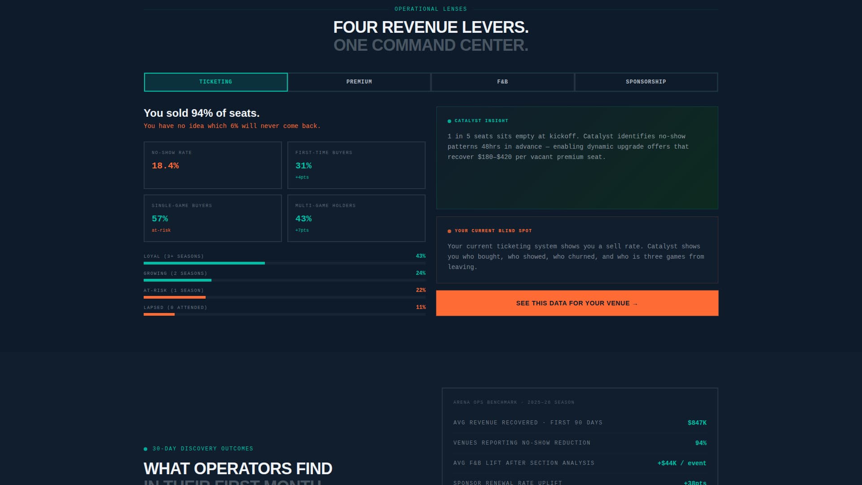The image size is (862, 485).
Task: Click the +4pts label under First-Time Buyers
Action: click(302, 177)
